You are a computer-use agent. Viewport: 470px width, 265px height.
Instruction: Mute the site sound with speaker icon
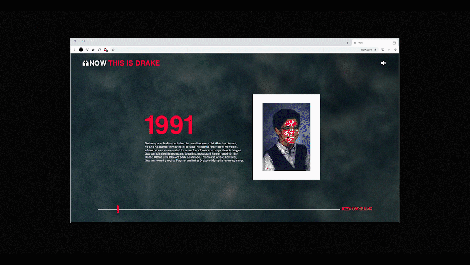(x=383, y=63)
